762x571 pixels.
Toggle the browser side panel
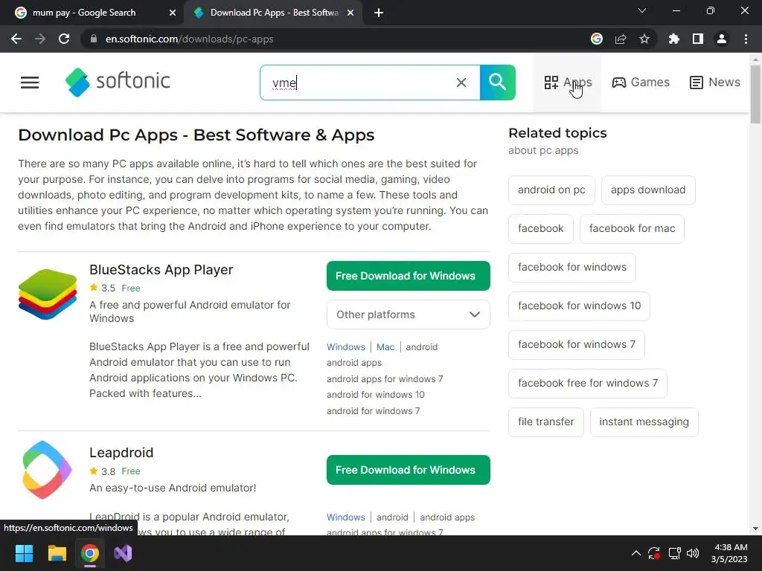pos(697,39)
